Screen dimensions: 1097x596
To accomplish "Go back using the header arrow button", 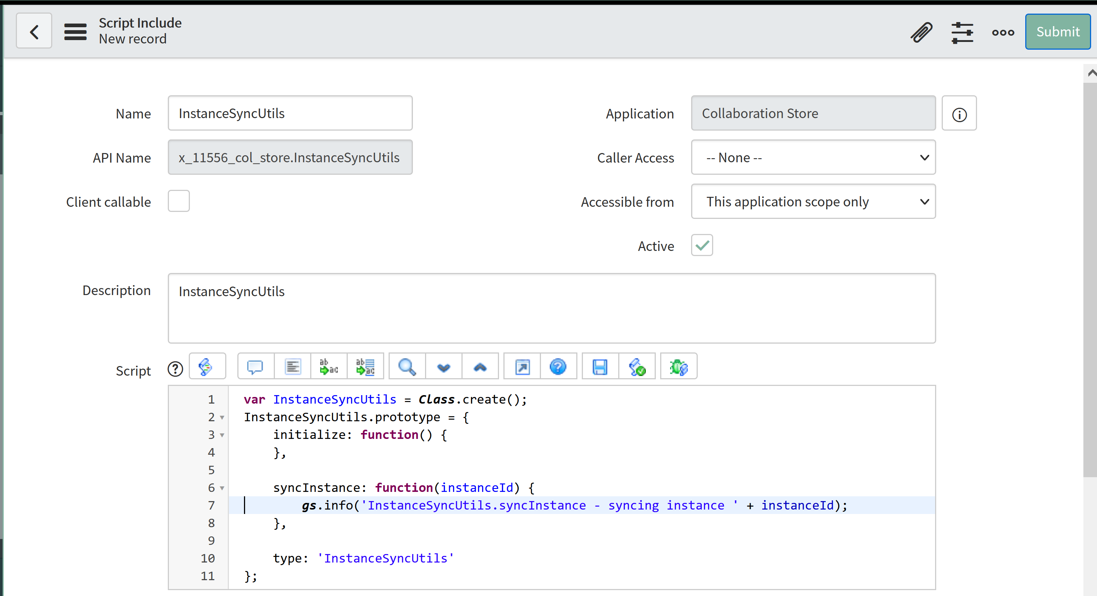I will coord(34,32).
